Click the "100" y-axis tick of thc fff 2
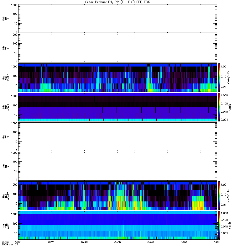Screen dimensions: 235x251 pyautogui.click(x=15, y=162)
